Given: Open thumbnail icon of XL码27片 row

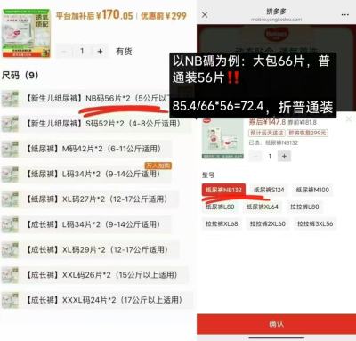Looking at the screenshot, I should point(10,199).
